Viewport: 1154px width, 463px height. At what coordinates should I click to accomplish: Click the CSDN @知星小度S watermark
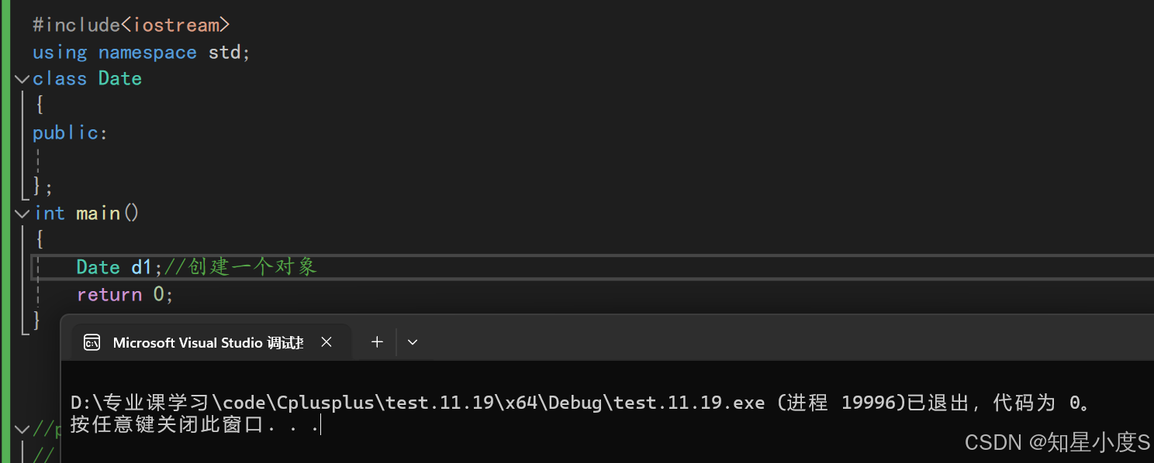[1057, 442]
